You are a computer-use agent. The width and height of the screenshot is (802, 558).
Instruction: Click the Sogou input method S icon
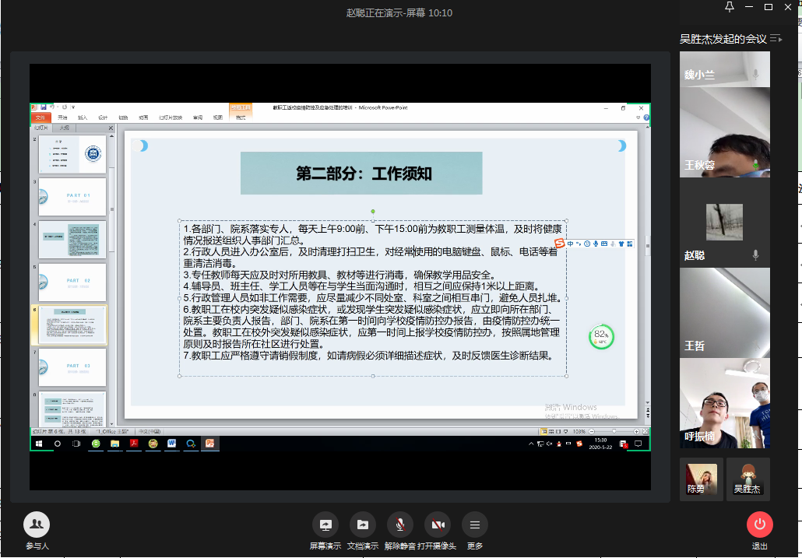point(559,244)
